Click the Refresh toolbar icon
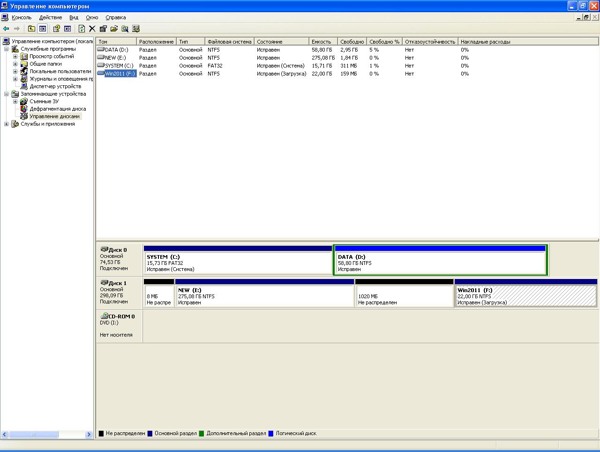 (x=82, y=29)
